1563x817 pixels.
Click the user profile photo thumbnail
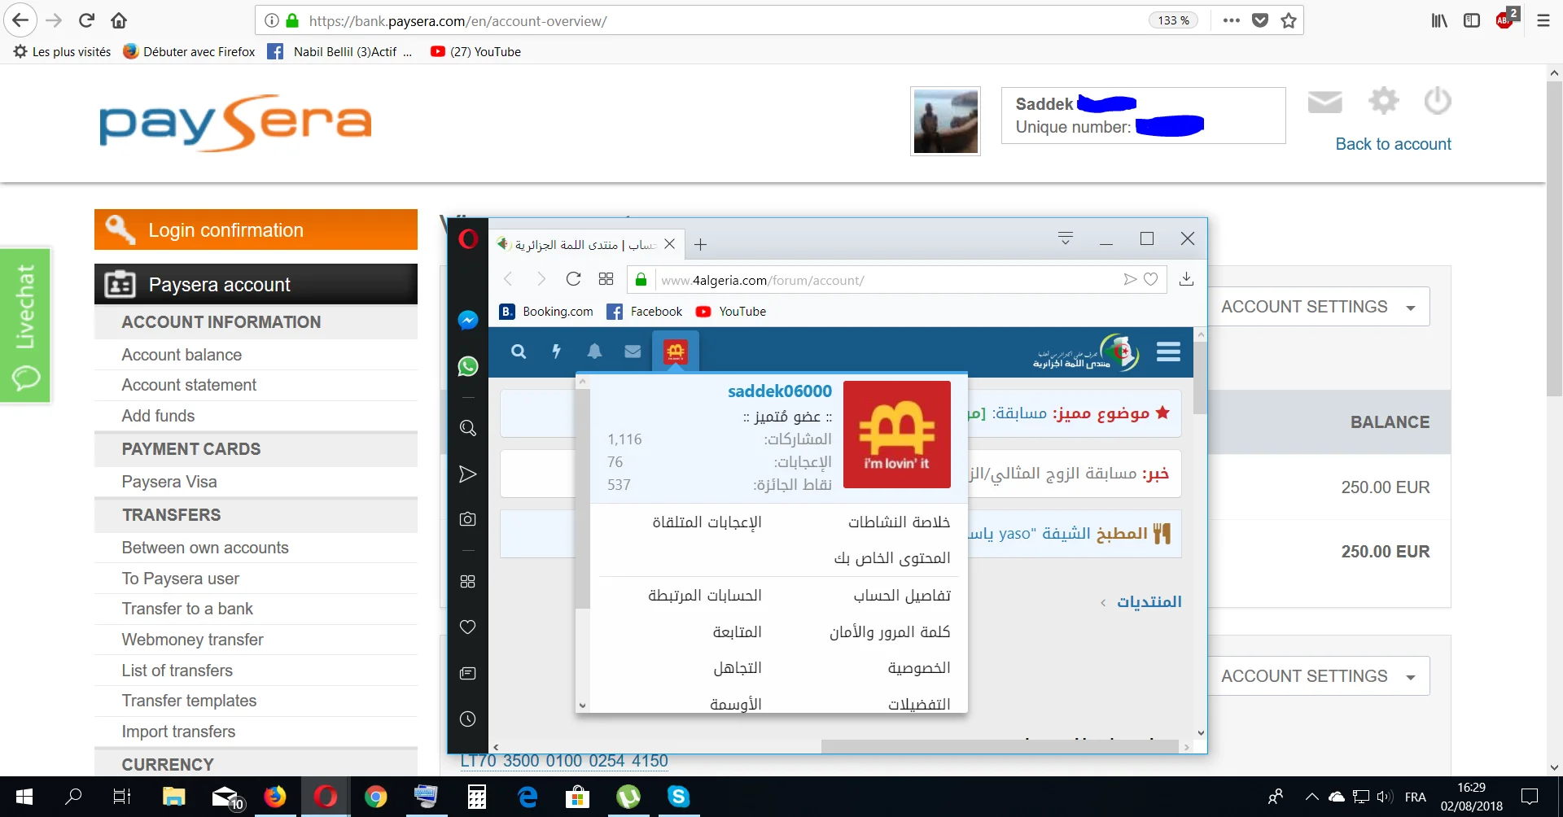[945, 121]
